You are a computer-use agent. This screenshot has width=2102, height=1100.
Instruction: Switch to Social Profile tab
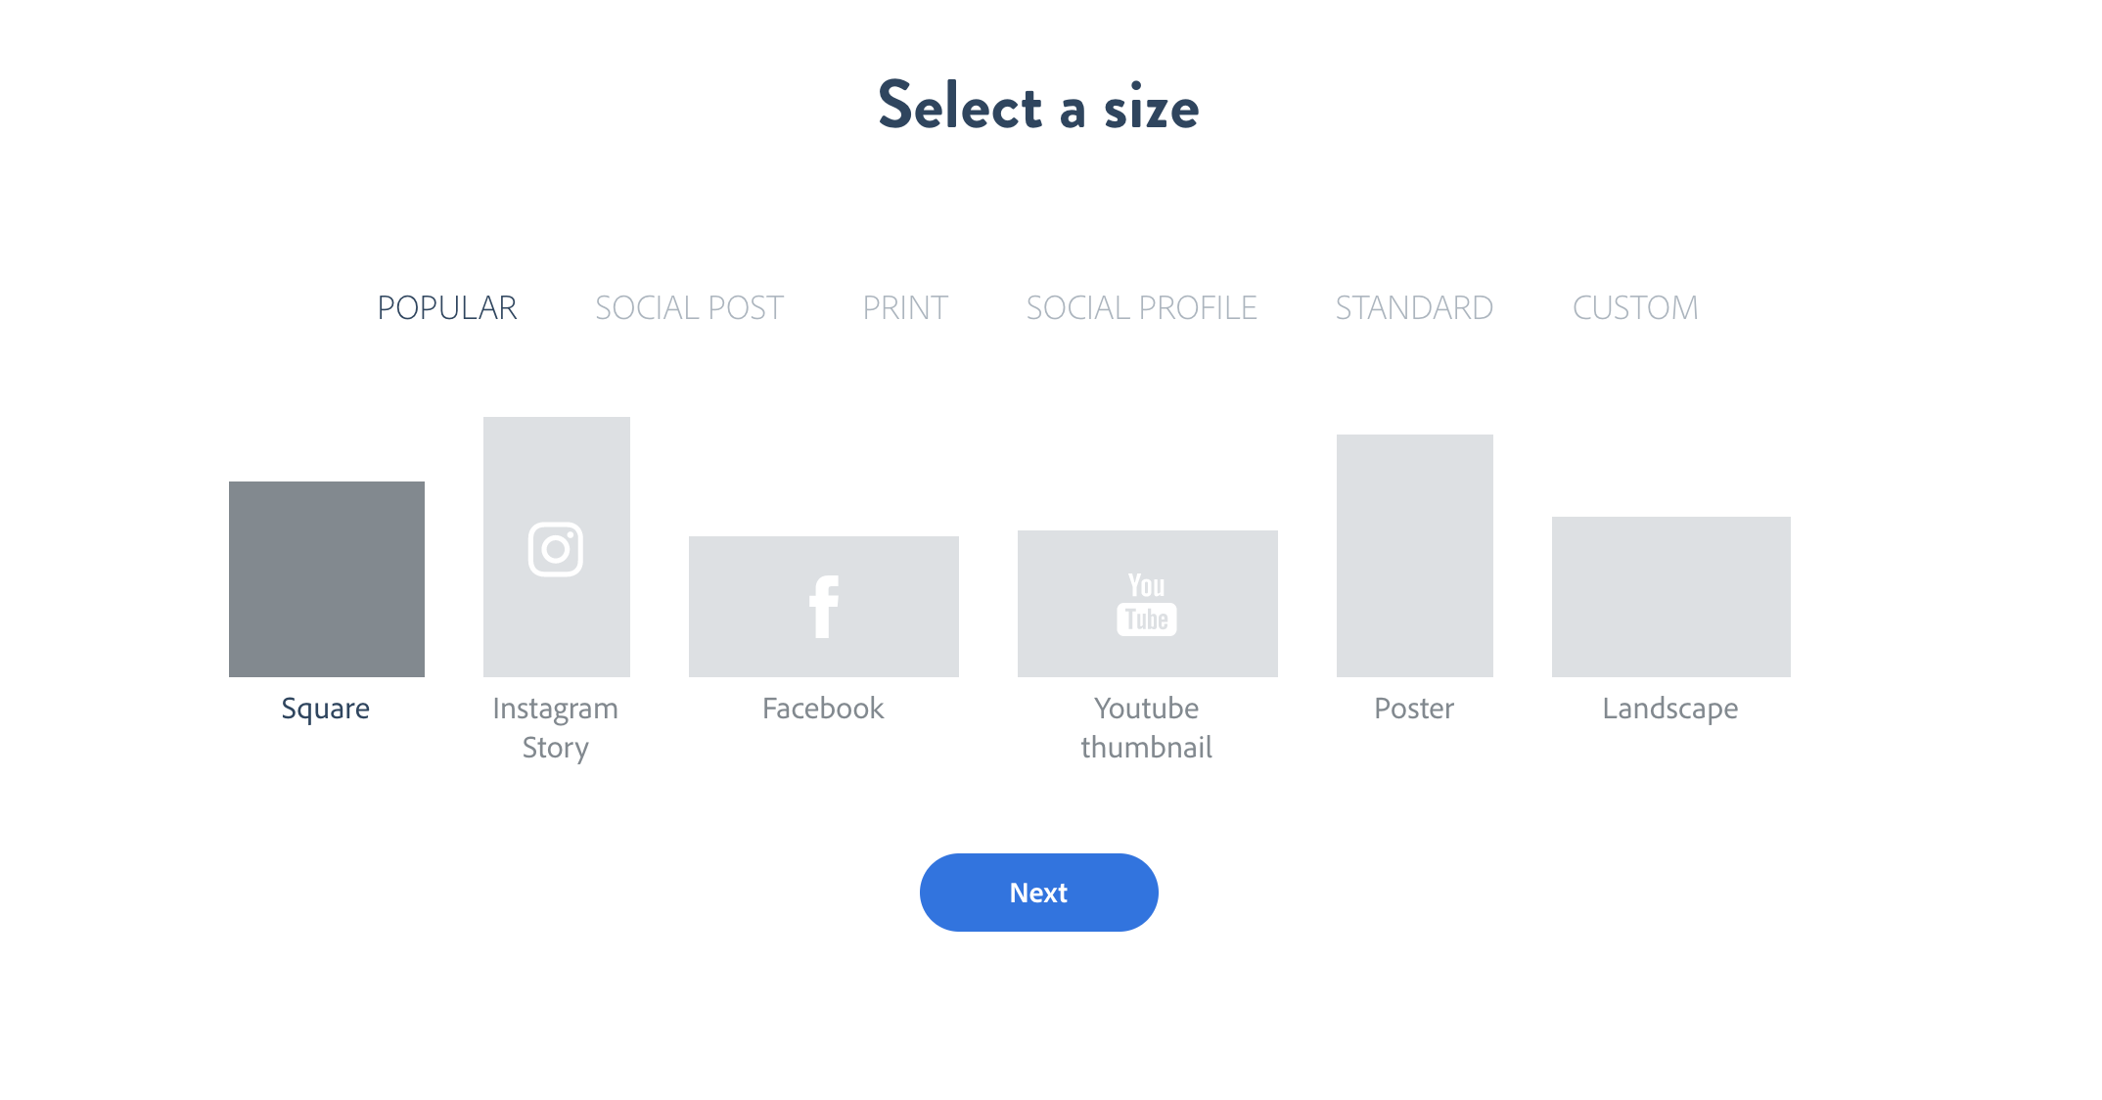coord(1141,308)
